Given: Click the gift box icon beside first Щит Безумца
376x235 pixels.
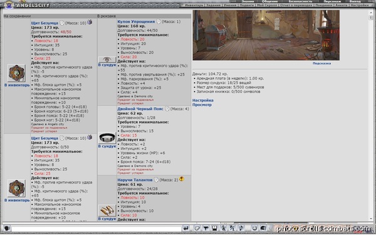Looking at the screenshot, I should (90, 23).
